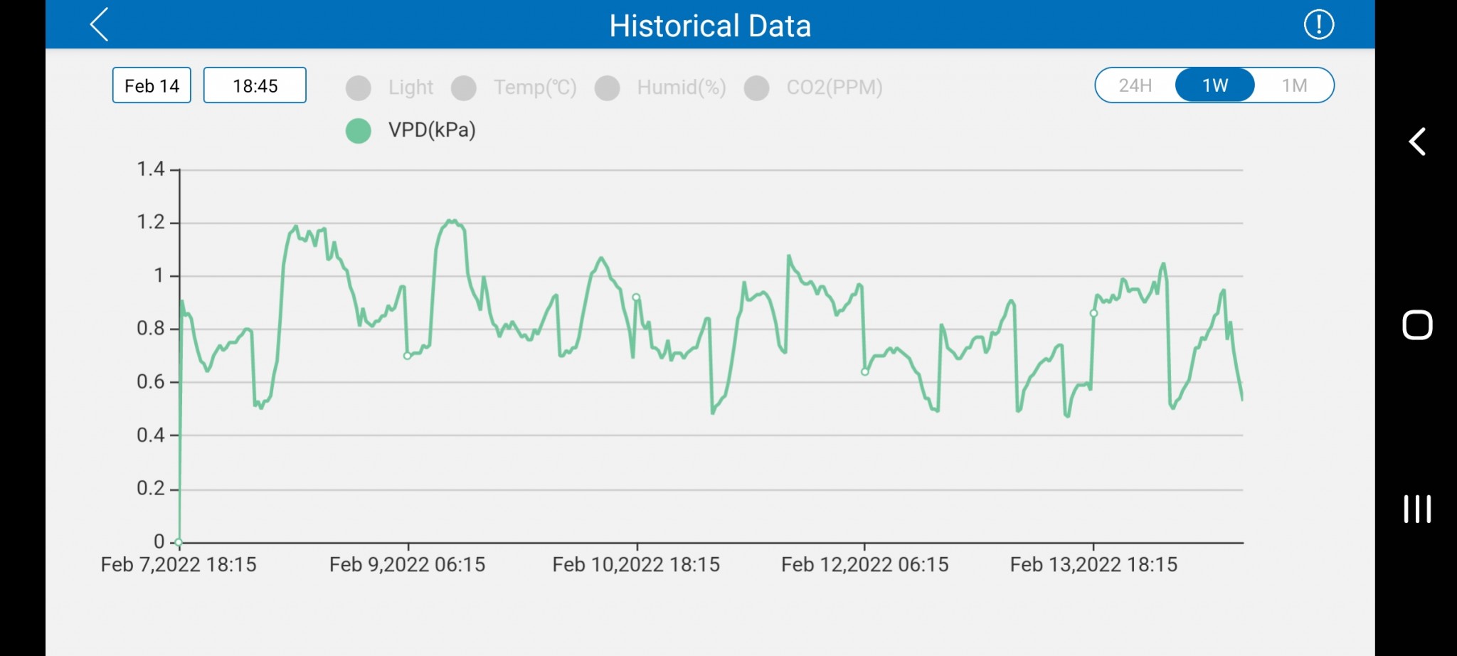This screenshot has height=656, width=1457.
Task: Open the 18:45 time picker
Action: tap(255, 85)
